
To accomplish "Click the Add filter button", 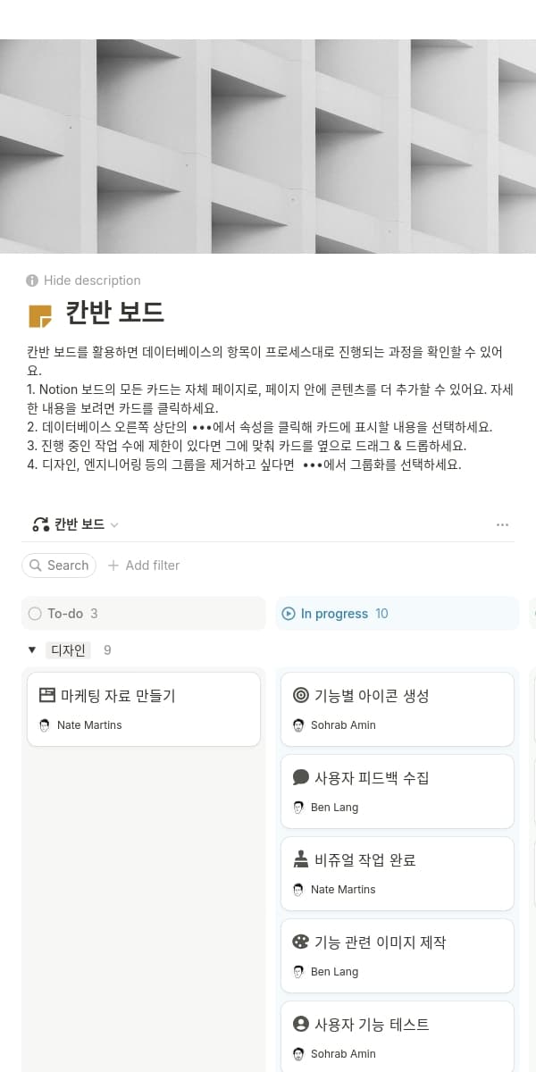I will click(144, 565).
